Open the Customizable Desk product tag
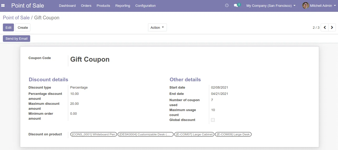This screenshot has width=338, height=150. [146, 134]
